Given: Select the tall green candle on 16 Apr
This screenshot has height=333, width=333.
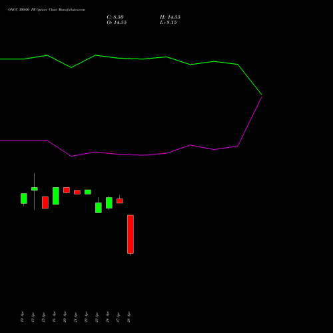Looking at the screenshot, I should tap(56, 196).
